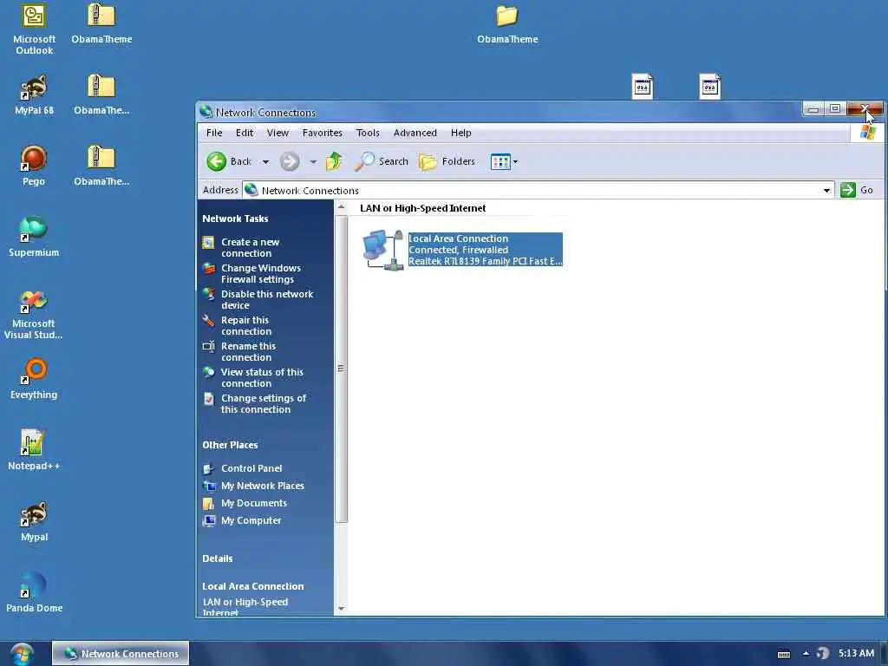Go up one folder level

click(334, 161)
